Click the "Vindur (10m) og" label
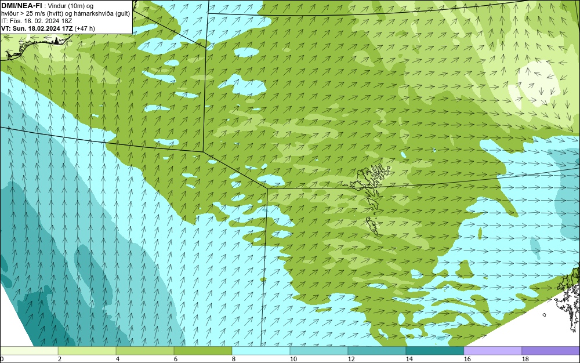 click(71, 6)
